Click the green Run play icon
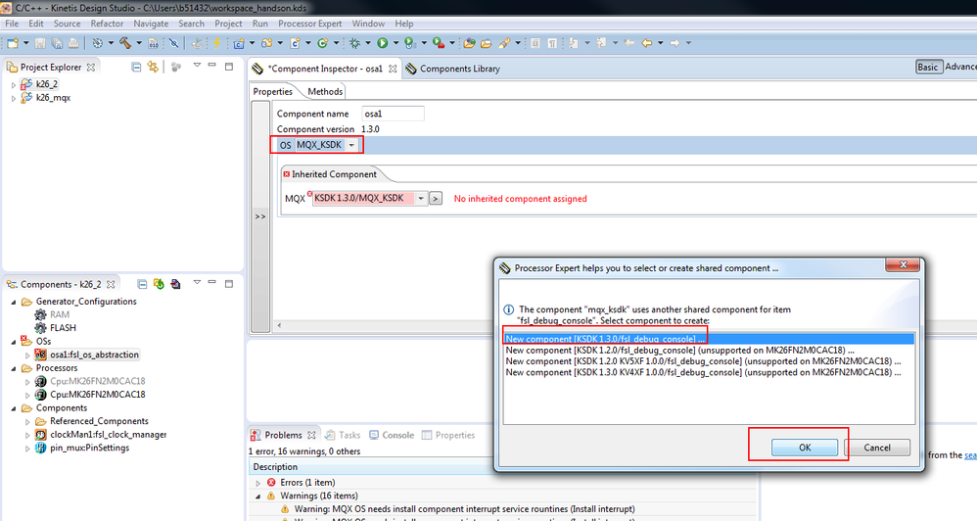The image size is (977, 521). point(383,43)
